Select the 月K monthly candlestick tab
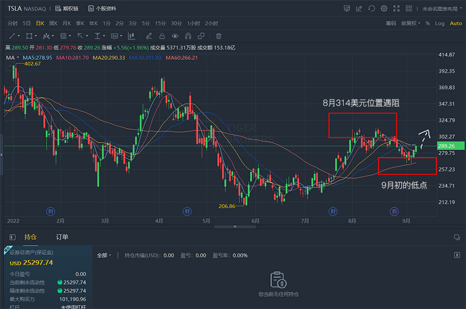This screenshot has width=466, height=309. click(67, 23)
